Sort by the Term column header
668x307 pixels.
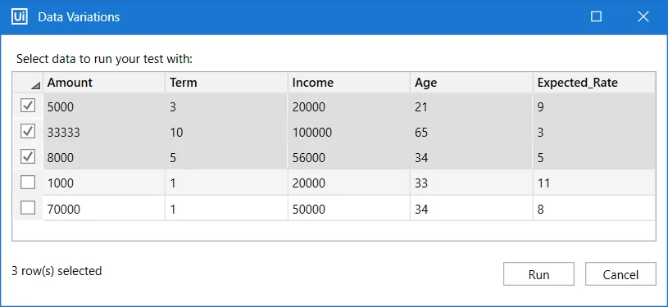226,83
